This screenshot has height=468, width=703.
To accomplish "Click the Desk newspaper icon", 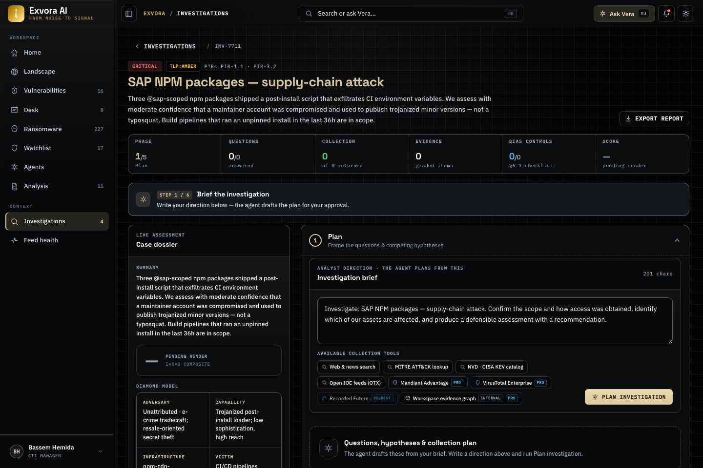I will 15,110.
